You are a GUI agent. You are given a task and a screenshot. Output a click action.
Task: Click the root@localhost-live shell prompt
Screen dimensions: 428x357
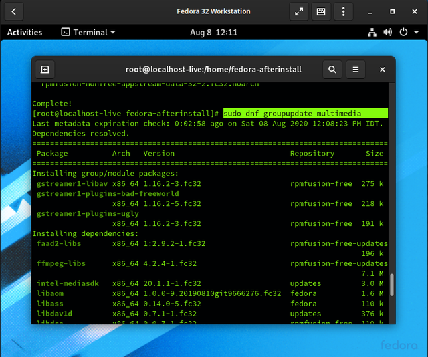click(125, 114)
